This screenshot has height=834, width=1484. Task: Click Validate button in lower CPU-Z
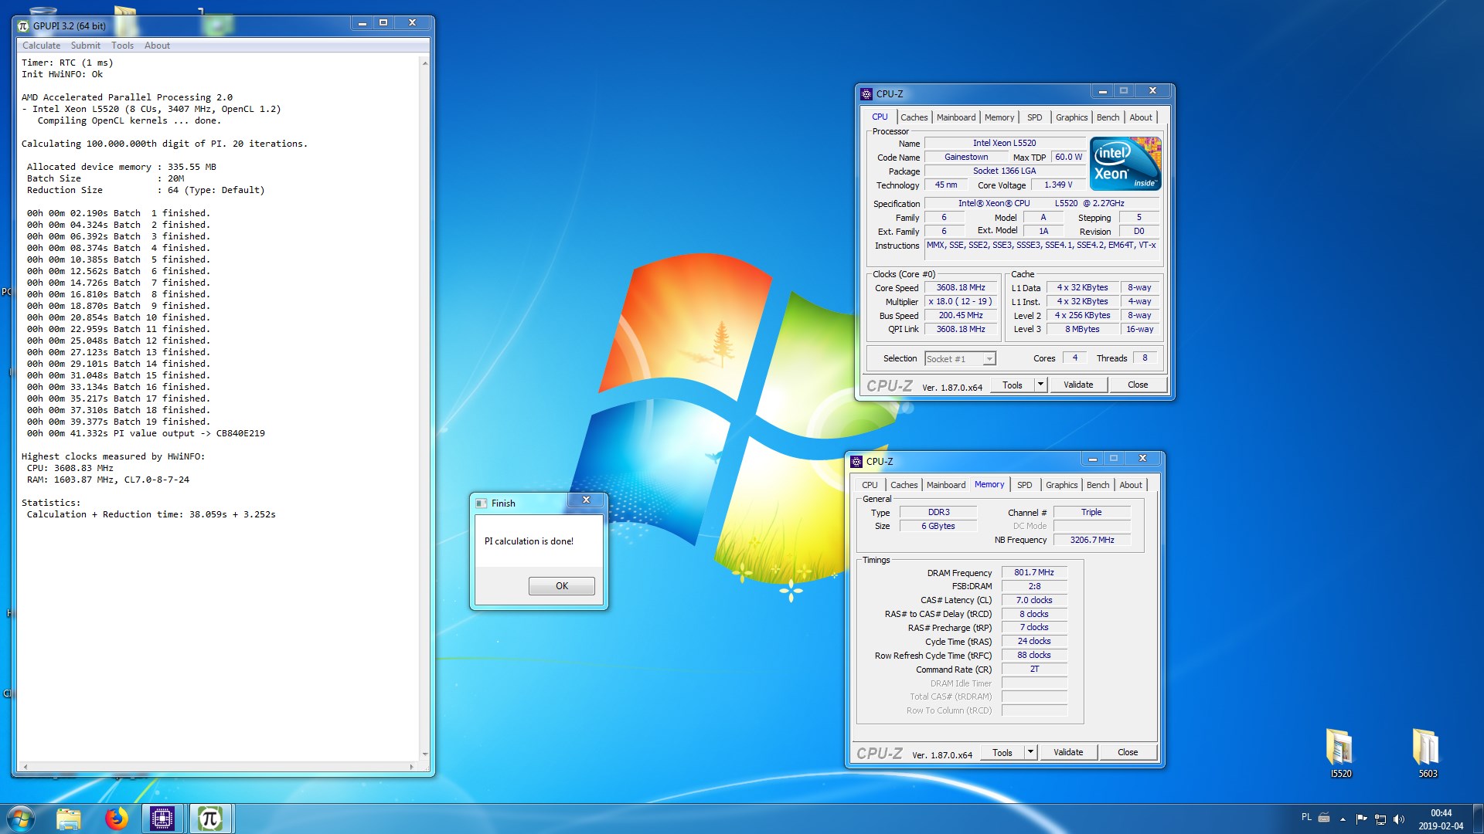(x=1068, y=752)
